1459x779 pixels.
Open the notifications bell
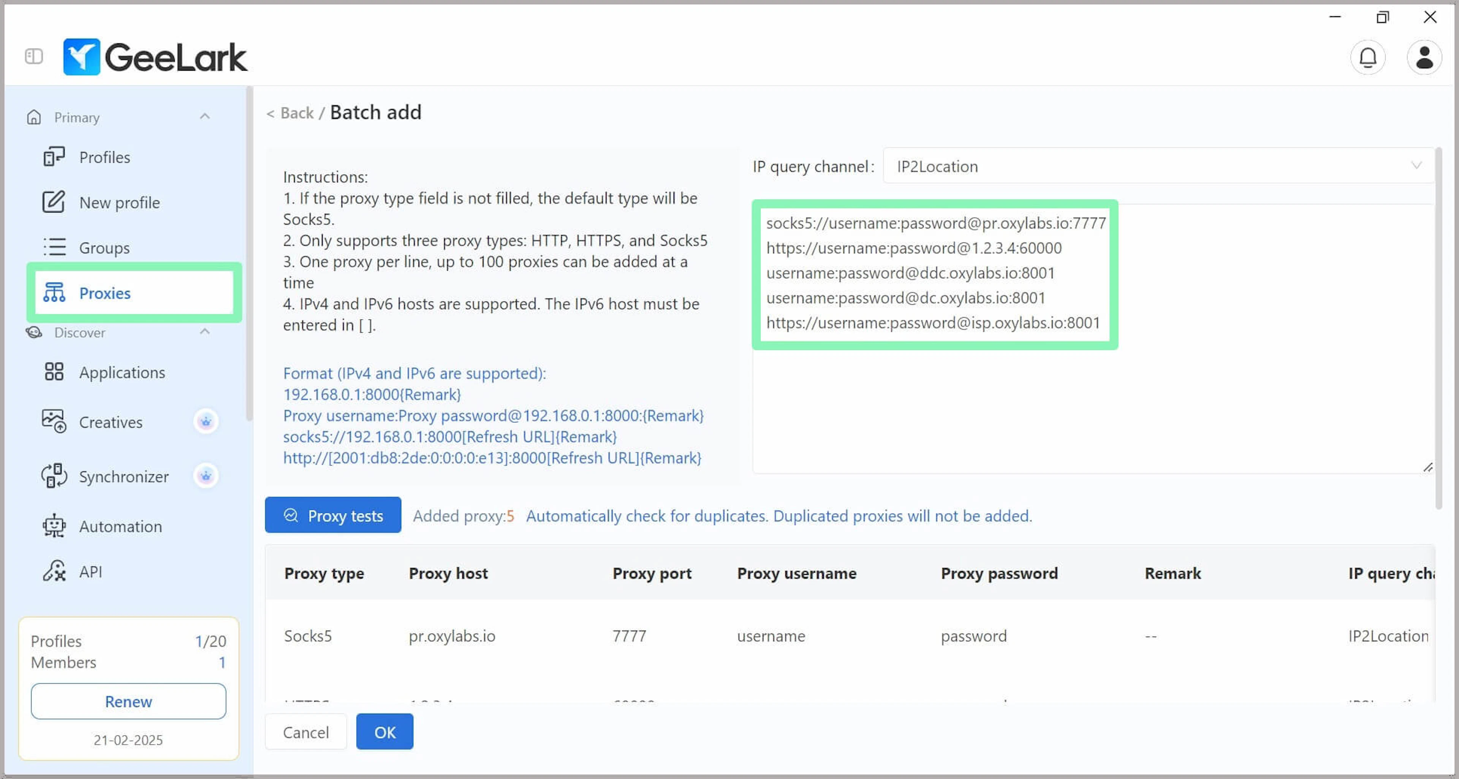click(x=1368, y=57)
